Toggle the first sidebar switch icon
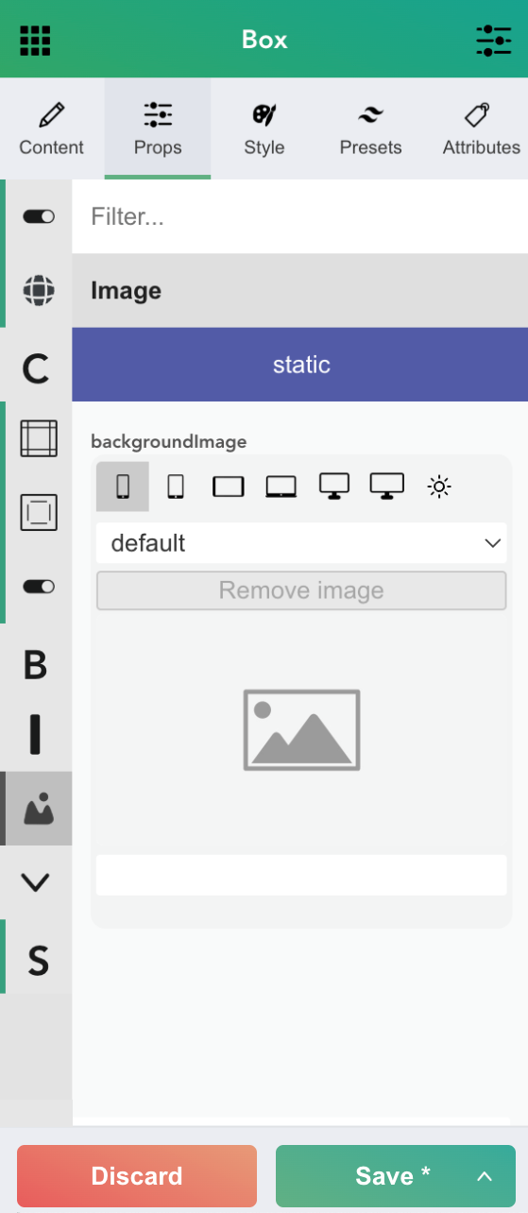Image resolution: width=528 pixels, height=1213 pixels. click(x=39, y=216)
